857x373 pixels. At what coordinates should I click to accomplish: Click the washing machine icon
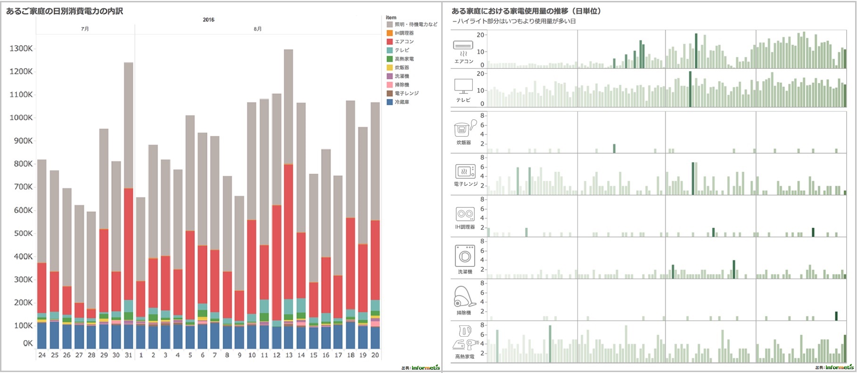(x=465, y=256)
